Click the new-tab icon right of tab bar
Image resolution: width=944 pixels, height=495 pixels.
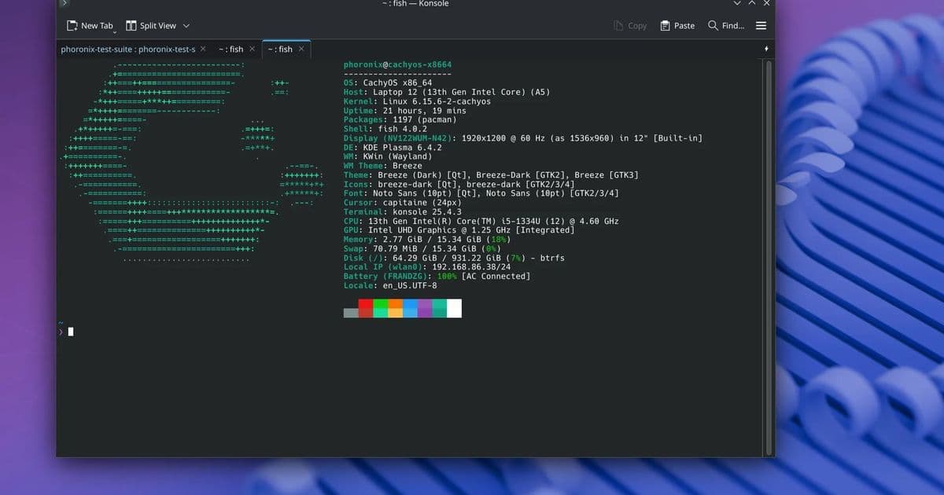tap(766, 49)
